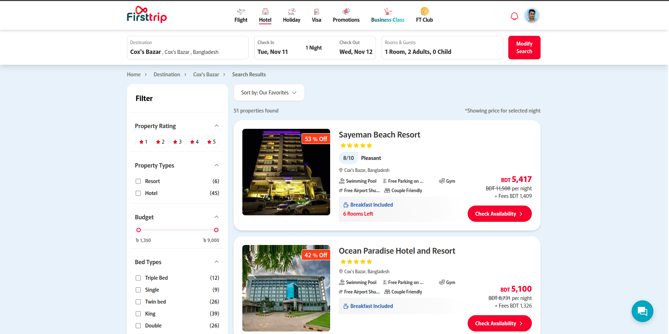Screen dimensions: 669x334
Task: Tick the King bed type checkbox
Action: click(x=138, y=314)
